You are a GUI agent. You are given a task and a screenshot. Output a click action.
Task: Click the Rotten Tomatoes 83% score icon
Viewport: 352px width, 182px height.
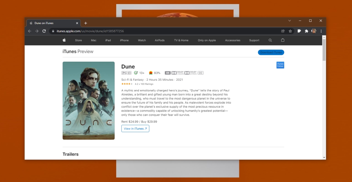151,73
